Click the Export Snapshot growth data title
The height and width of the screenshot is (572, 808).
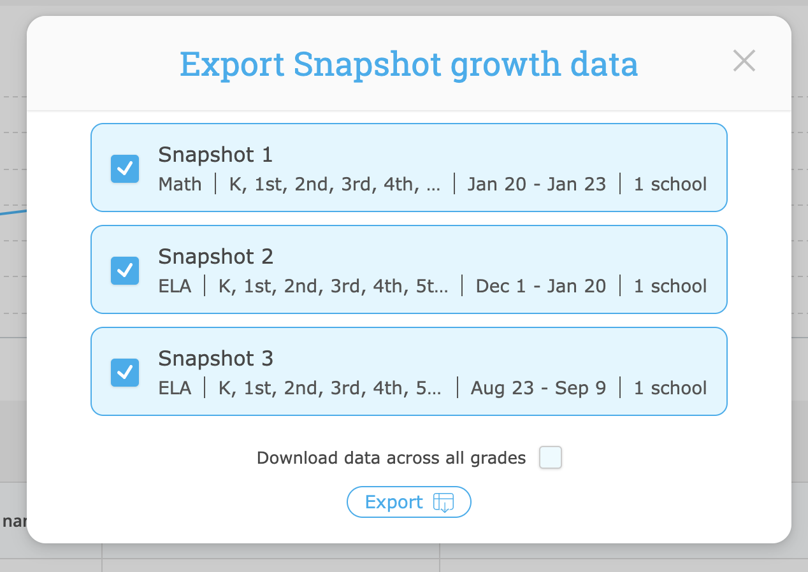(408, 63)
